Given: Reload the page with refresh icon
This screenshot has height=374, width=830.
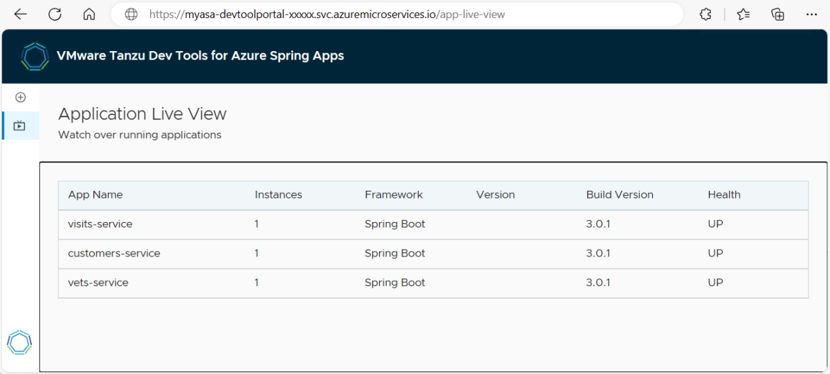Looking at the screenshot, I should [55, 15].
